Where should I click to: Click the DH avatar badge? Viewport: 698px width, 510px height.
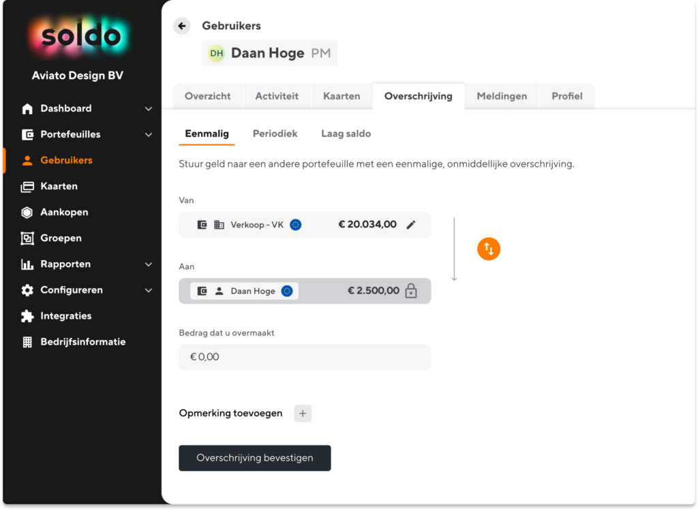(216, 53)
